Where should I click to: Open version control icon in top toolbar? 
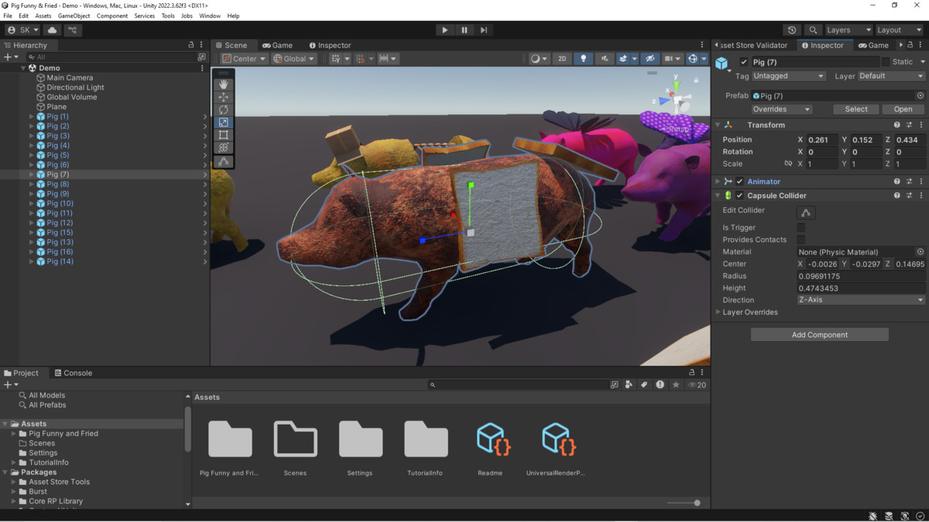(x=73, y=30)
